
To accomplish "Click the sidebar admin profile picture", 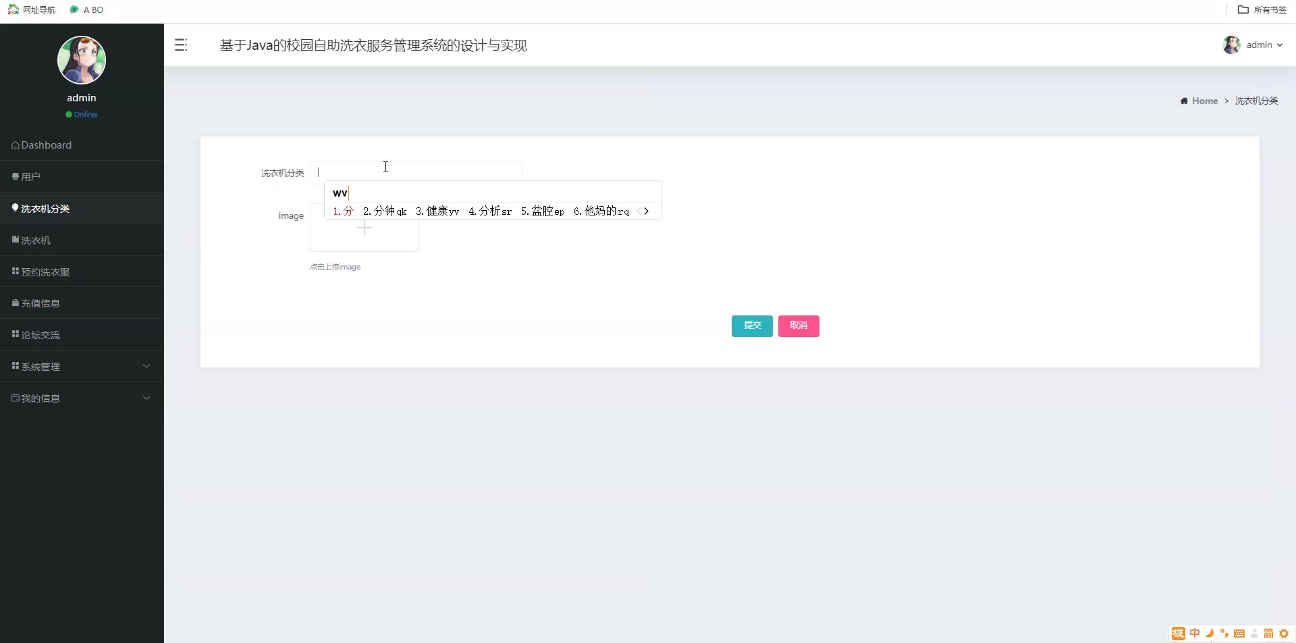I will coord(82,60).
